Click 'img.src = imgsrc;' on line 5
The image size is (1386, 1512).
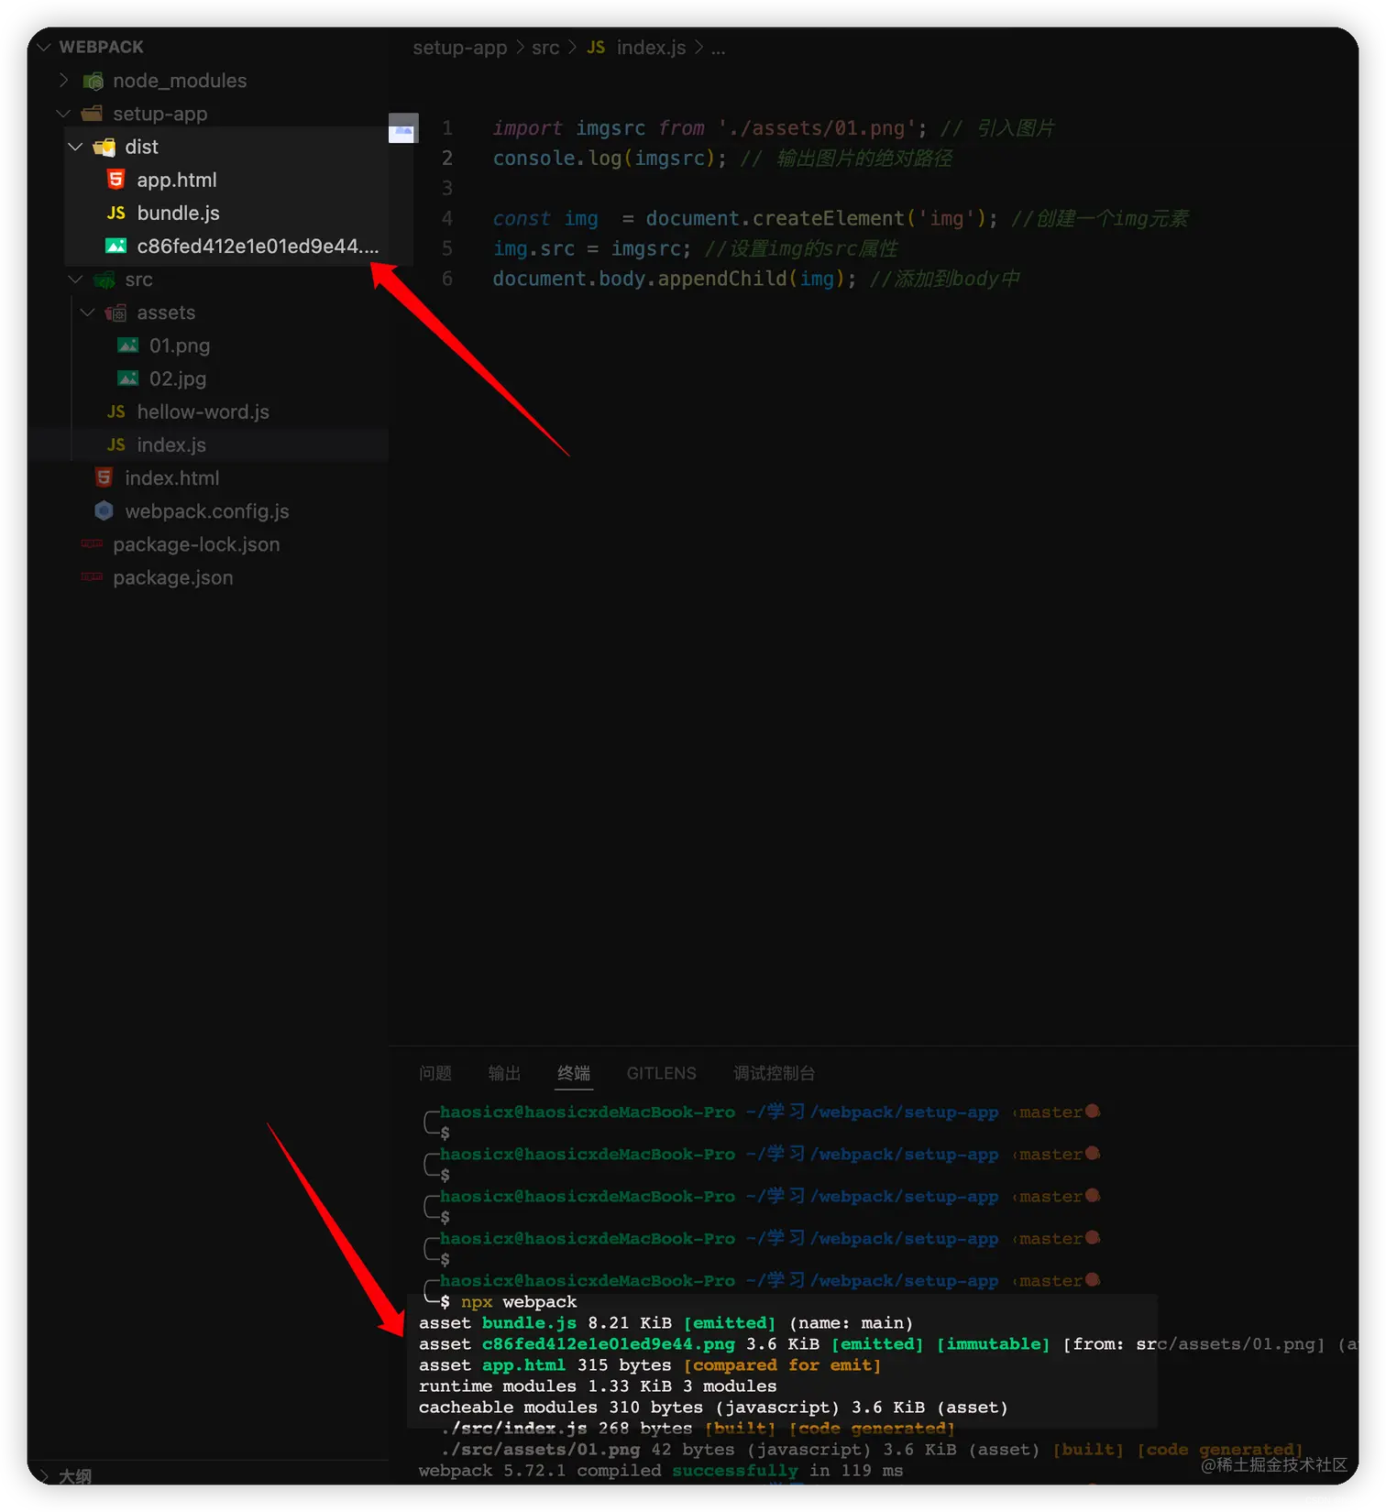(x=592, y=248)
